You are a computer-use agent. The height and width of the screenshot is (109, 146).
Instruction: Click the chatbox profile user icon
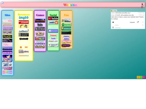(x=113, y=22)
